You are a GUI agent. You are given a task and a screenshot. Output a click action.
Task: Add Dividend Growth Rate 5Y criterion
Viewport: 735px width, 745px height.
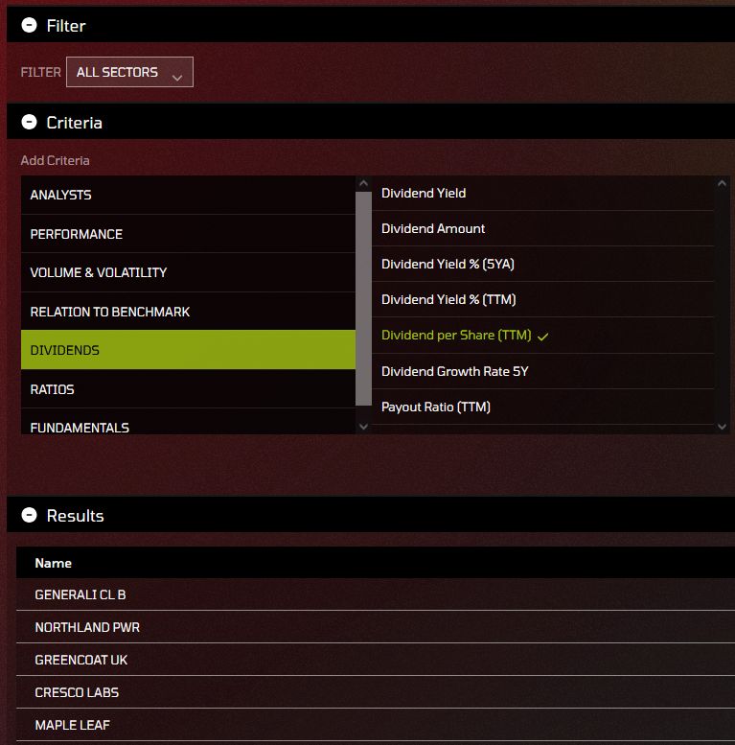[454, 371]
